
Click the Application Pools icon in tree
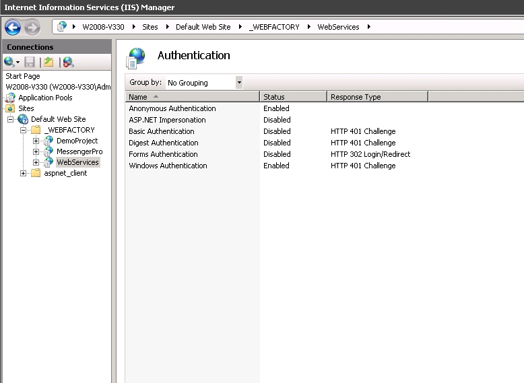coord(10,98)
